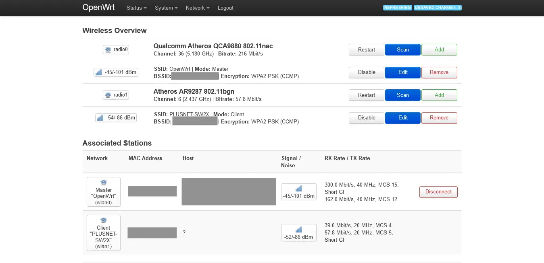
Task: Click the Master "OpenWrt" wlan0 network icon
Action: click(x=104, y=183)
